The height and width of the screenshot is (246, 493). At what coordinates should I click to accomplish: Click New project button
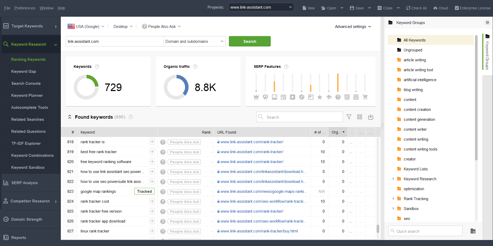click(x=308, y=8)
